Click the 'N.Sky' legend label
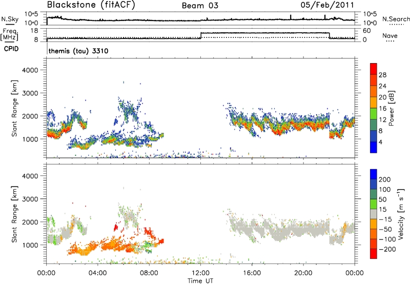This screenshot has width=410, height=284. click(x=10, y=19)
